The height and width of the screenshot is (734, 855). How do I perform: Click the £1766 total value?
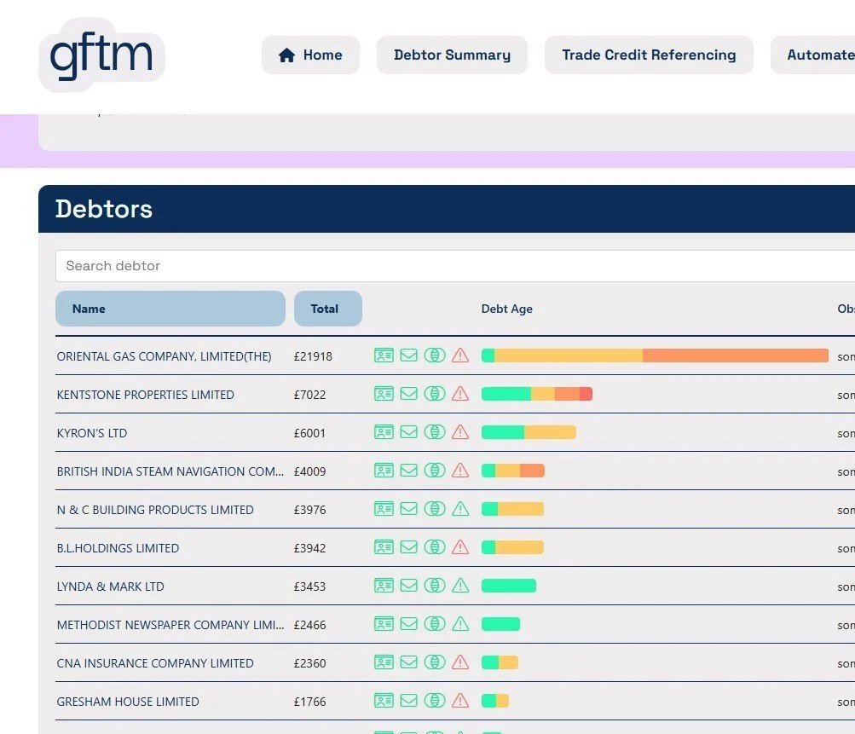(x=309, y=702)
